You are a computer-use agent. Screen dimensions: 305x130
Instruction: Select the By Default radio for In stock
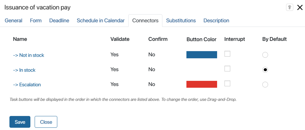[x=265, y=70]
